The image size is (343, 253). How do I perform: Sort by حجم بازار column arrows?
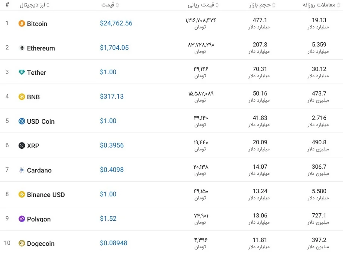point(273,5)
